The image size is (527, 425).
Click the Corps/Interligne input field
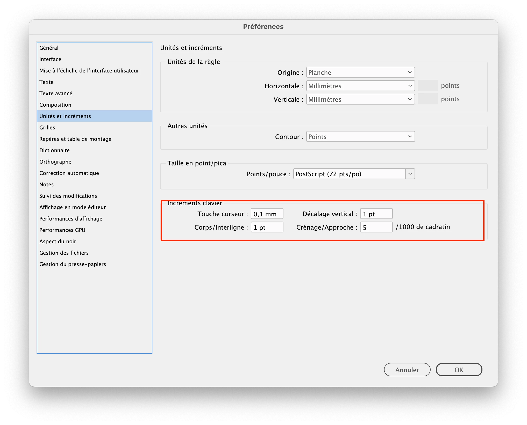267,228
